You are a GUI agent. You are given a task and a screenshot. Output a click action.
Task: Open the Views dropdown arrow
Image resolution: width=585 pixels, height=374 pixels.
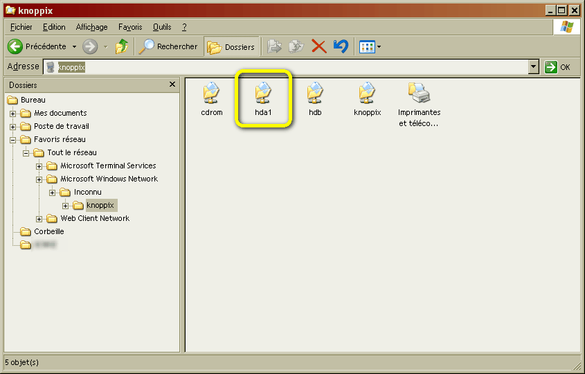pyautogui.click(x=379, y=47)
